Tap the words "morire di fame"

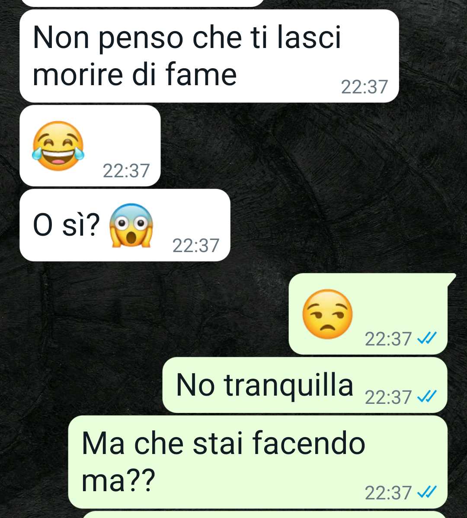[135, 75]
